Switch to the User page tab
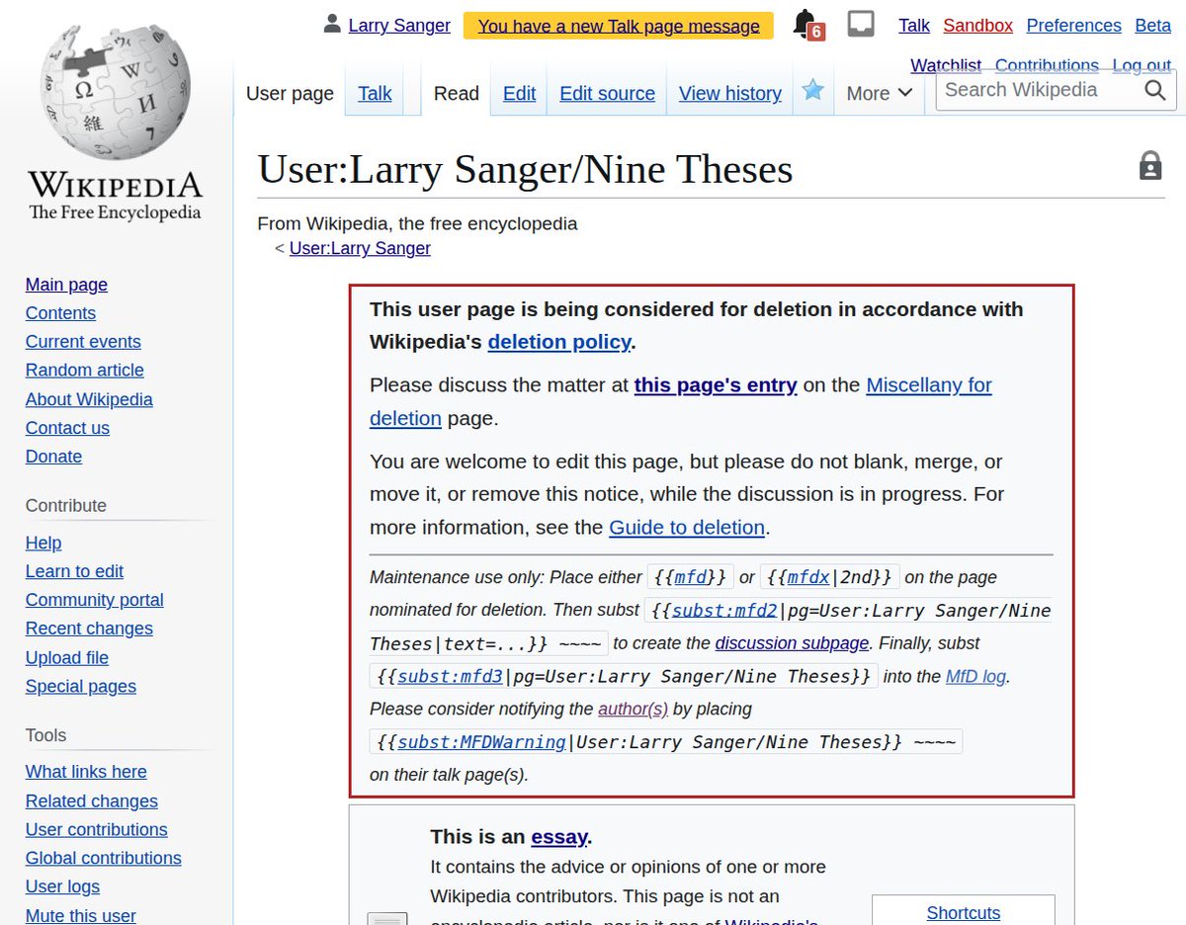The height and width of the screenshot is (925, 1186). [290, 93]
